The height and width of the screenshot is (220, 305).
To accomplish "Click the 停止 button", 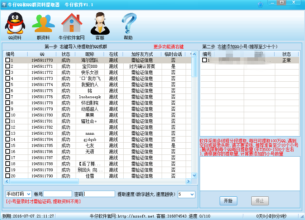I will click(x=260, y=201).
